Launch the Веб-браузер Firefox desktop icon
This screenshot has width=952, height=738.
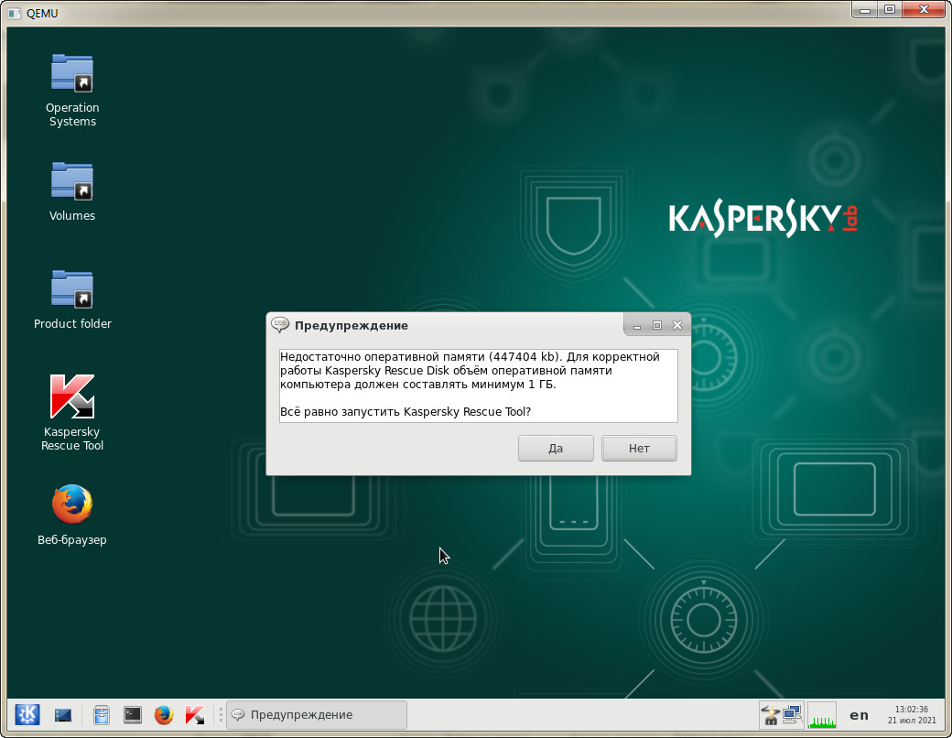point(72,515)
